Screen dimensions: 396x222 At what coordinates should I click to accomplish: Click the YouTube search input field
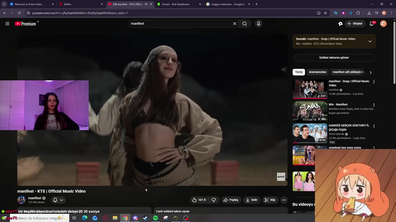click(180, 23)
